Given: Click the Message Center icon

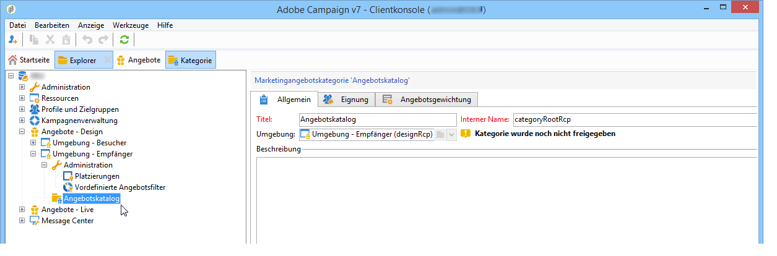Looking at the screenshot, I should click(35, 221).
